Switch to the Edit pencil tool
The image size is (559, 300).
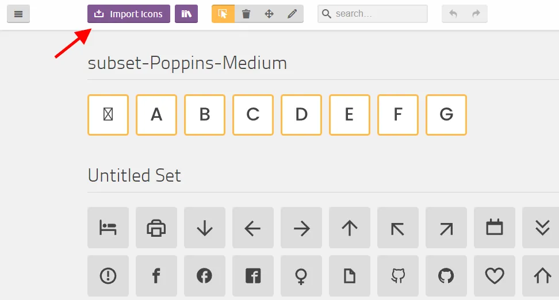292,14
